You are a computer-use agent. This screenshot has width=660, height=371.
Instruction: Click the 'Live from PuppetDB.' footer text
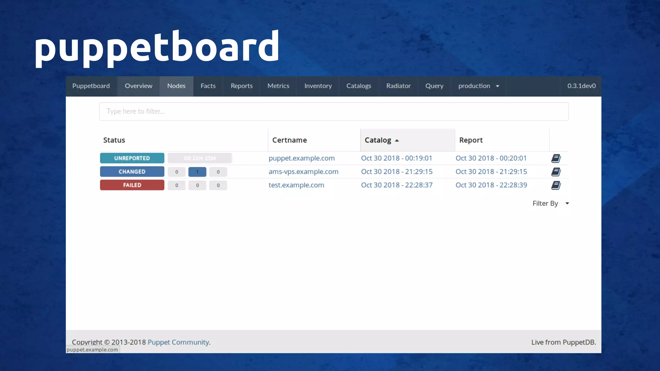(564, 342)
